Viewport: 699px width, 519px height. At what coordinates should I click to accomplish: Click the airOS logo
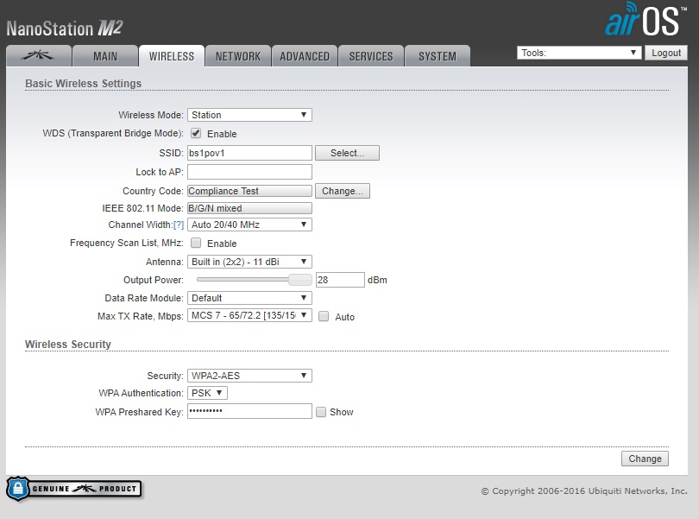[x=645, y=21]
